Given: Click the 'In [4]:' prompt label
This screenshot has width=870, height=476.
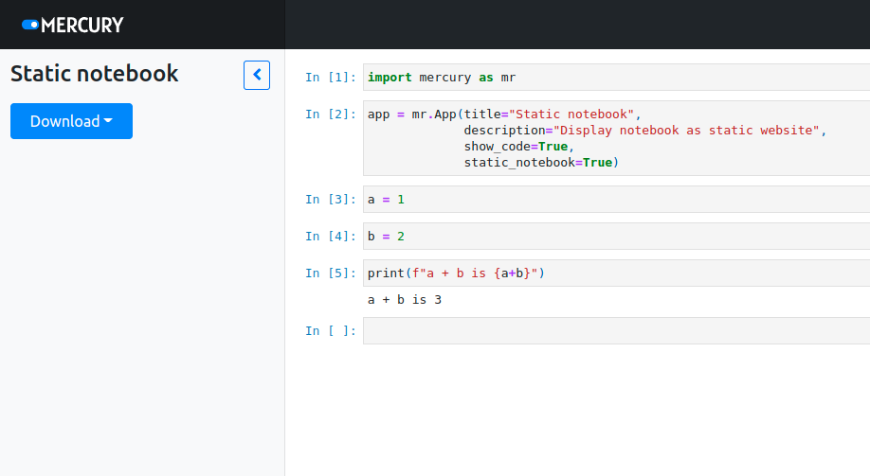Looking at the screenshot, I should click(330, 236).
